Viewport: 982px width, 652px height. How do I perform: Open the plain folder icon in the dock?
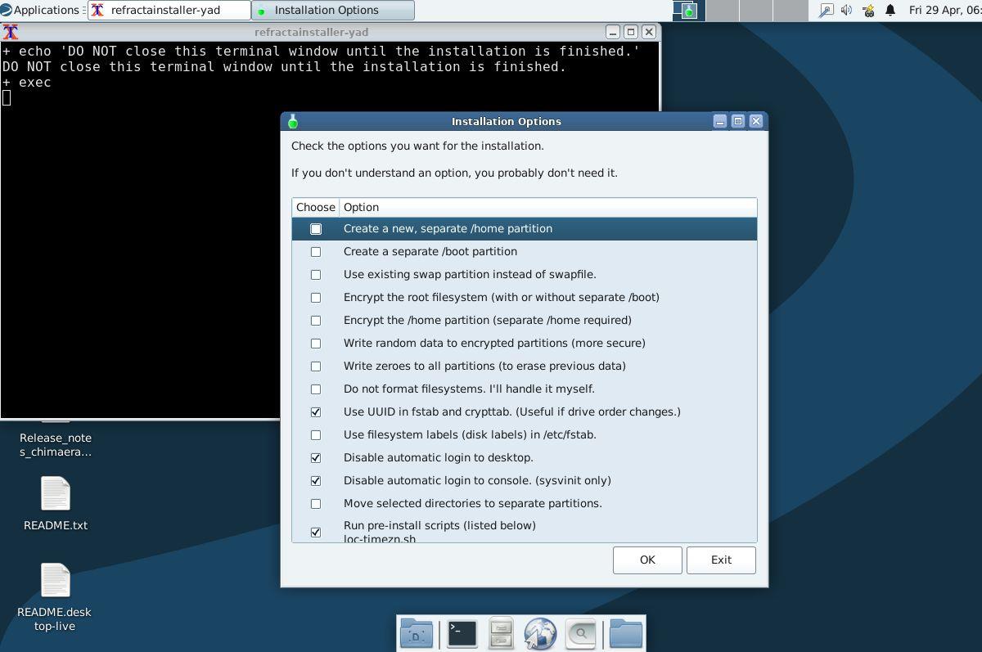tap(625, 633)
